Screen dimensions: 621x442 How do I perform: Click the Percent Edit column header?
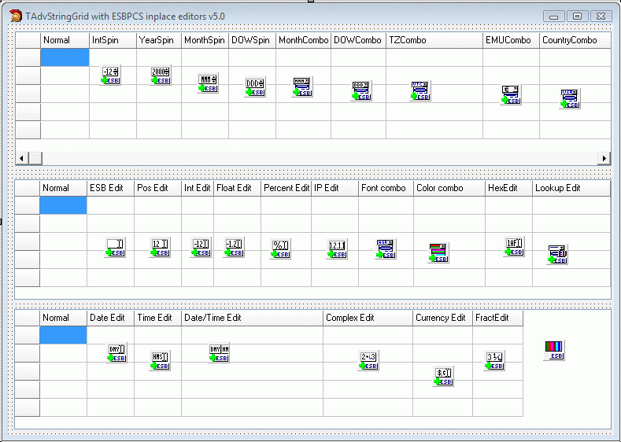[286, 188]
